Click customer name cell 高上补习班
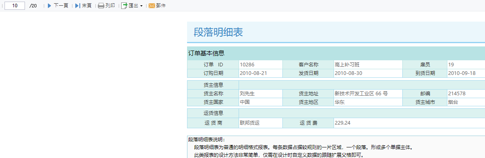The image size is (485, 158). coord(368,65)
